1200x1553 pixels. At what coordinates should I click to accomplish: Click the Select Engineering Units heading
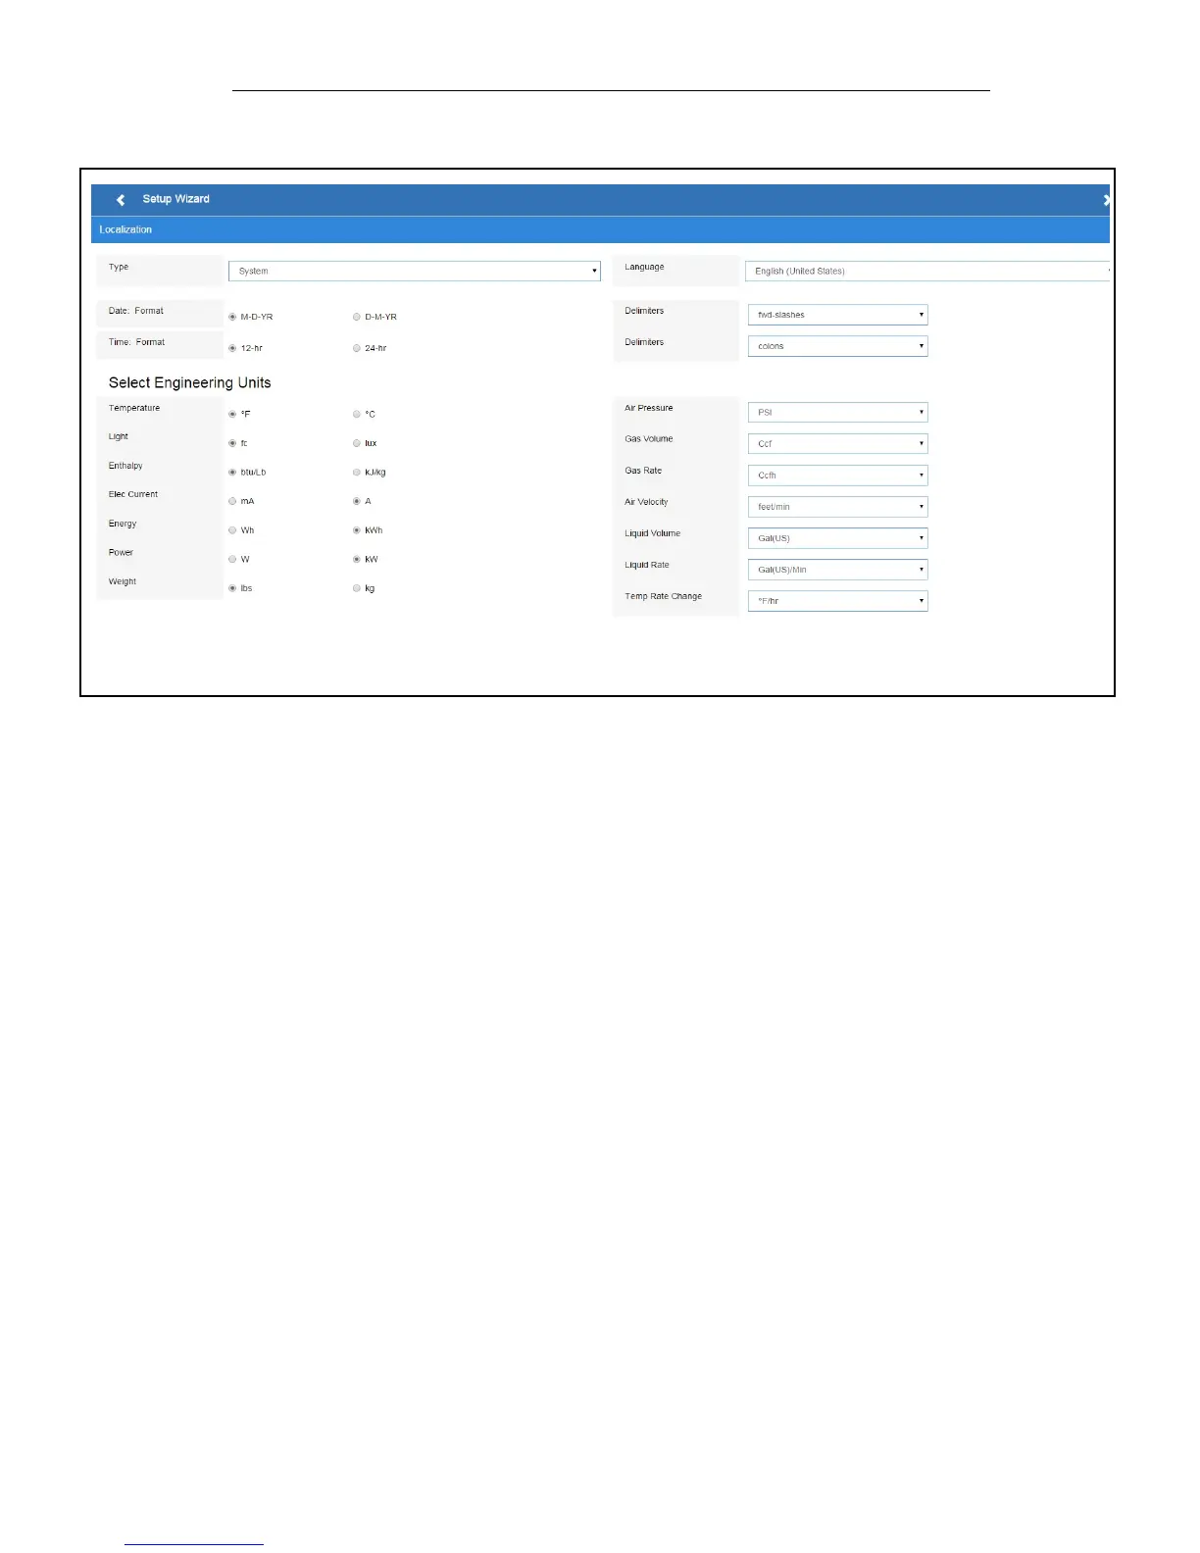click(189, 382)
